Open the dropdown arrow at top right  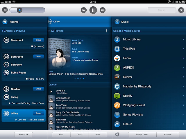[x=181, y=10]
